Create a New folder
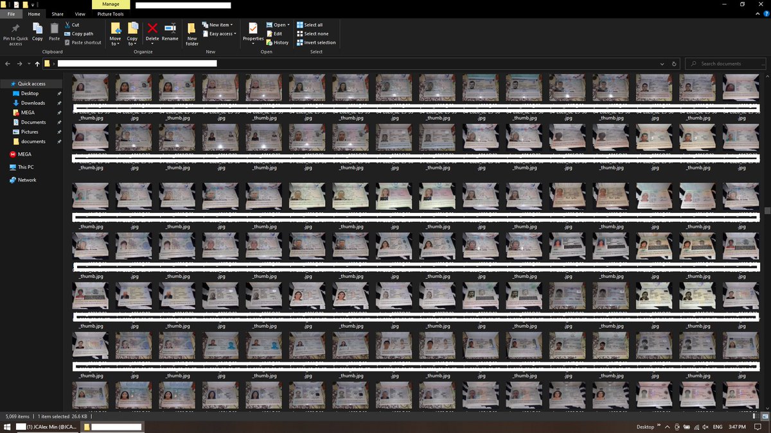Screen dimensions: 771x433 click(x=191, y=32)
